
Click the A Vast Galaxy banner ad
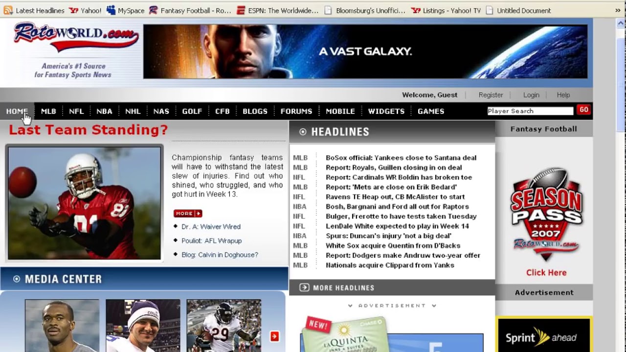365,51
